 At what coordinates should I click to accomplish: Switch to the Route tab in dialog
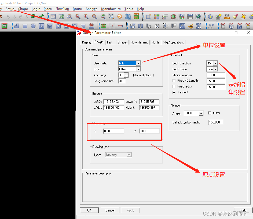click(x=156, y=42)
